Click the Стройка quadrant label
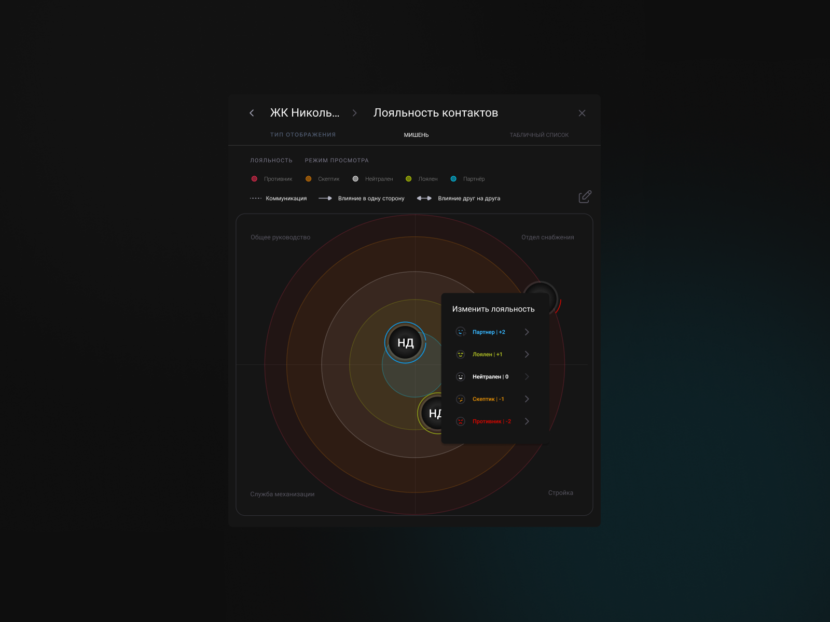The height and width of the screenshot is (622, 830). [x=561, y=493]
